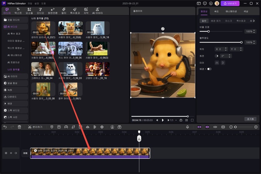
Task: Click the marker shield icon in timeline toolbar
Action: [x=52, y=127]
